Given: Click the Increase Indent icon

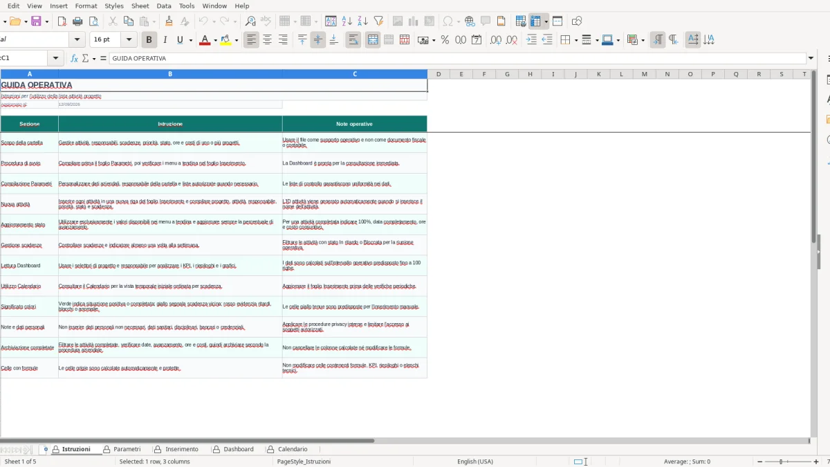Looking at the screenshot, I should [531, 40].
